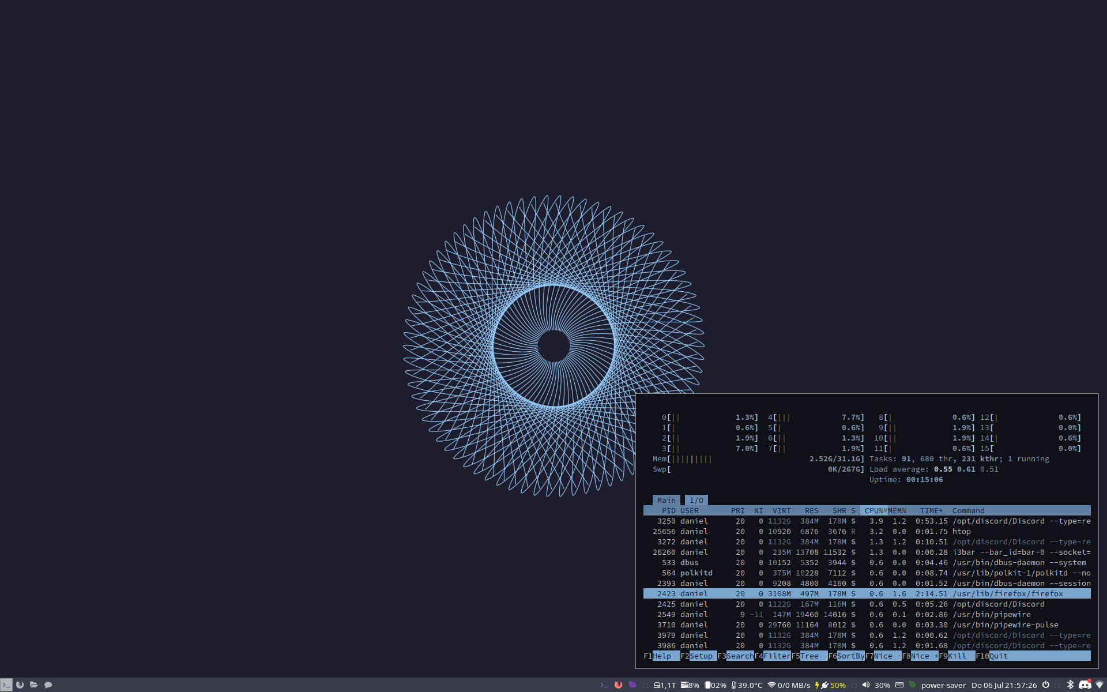Open the chat bubble app in the taskbar
1107x692 pixels.
[x=48, y=685]
